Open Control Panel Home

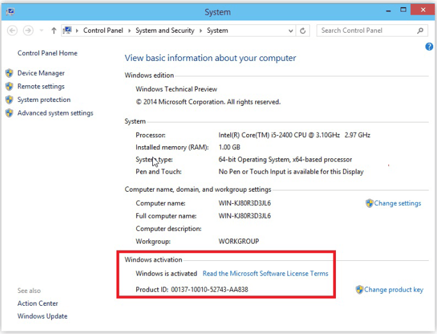tap(47, 53)
